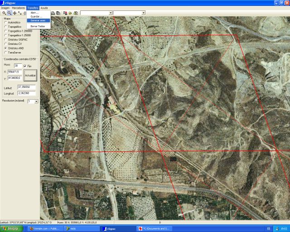Toggle the Fija checkbox
The image size is (290, 232).
[24, 66]
